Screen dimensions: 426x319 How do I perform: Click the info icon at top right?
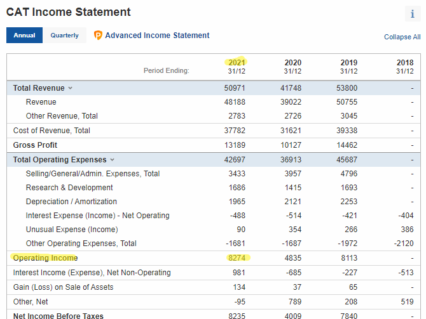[x=413, y=13]
